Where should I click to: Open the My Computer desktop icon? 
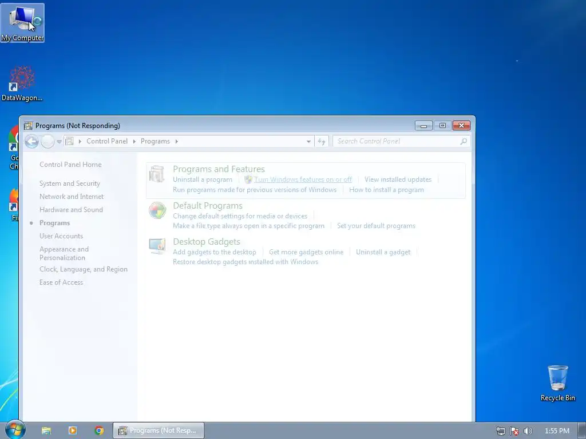[22, 23]
